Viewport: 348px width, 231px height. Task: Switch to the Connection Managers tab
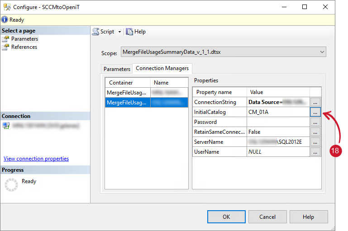(162, 68)
